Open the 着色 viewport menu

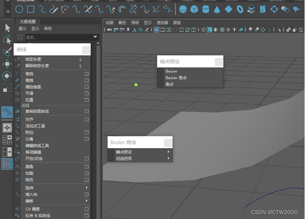122,23
